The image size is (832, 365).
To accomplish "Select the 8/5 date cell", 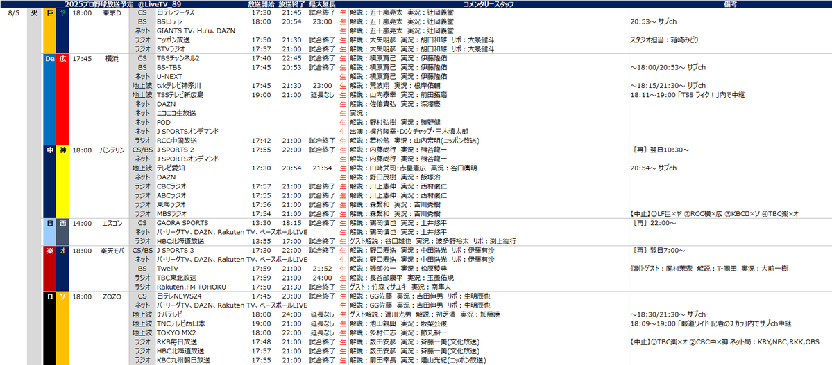I will click(15, 12).
